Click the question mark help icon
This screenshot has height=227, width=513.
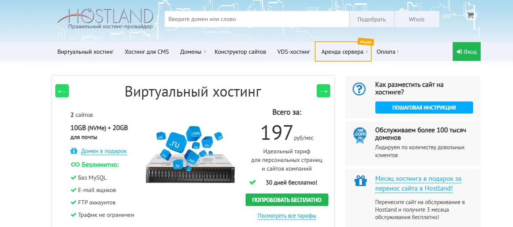(359, 89)
